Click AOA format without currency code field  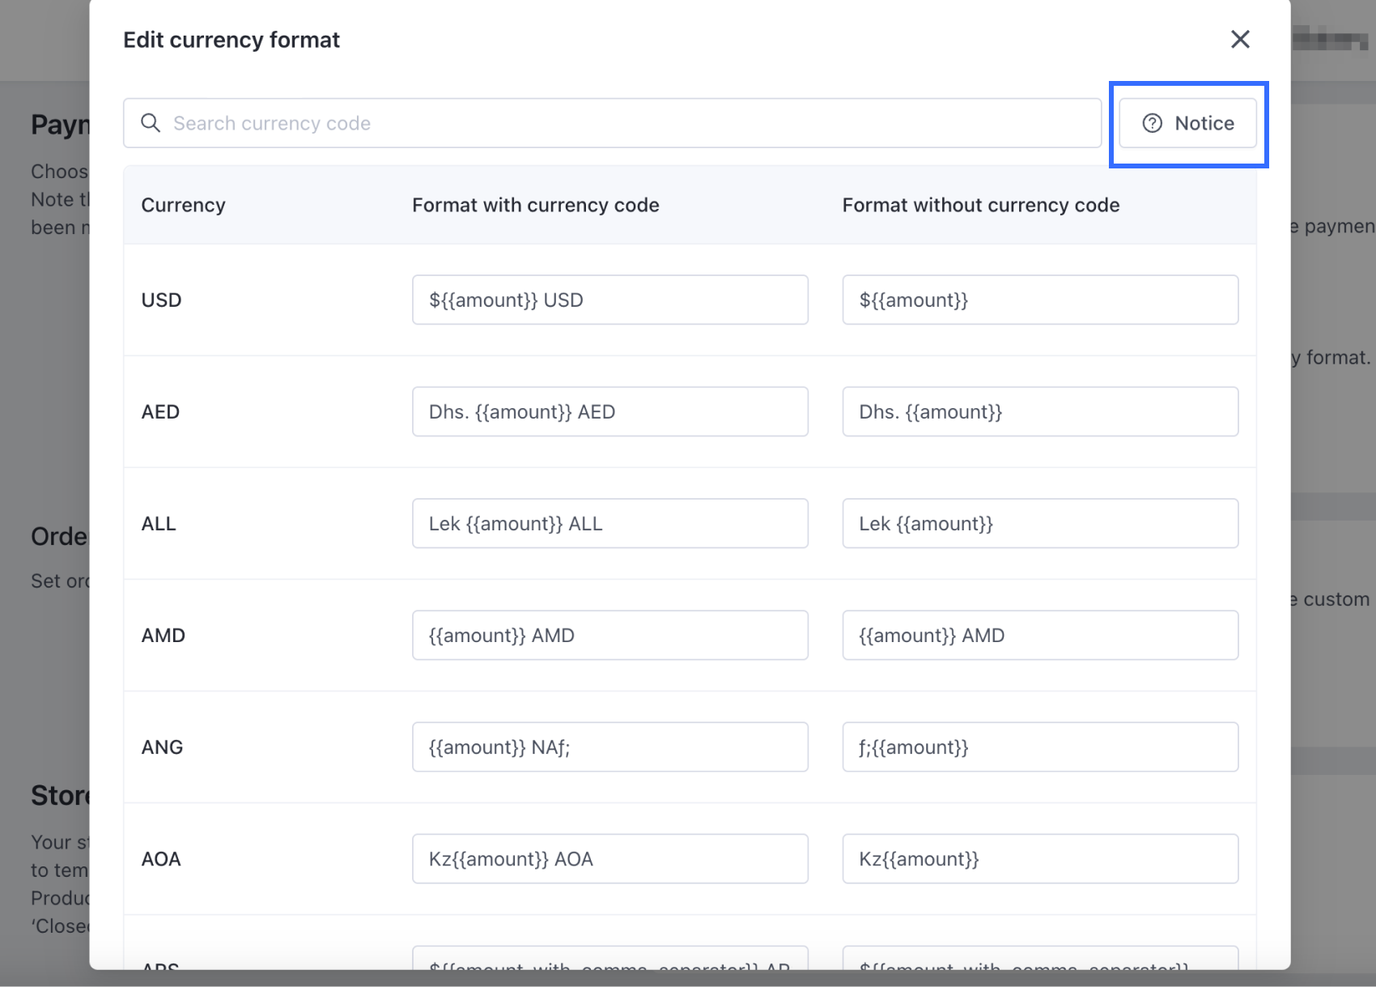point(1040,858)
